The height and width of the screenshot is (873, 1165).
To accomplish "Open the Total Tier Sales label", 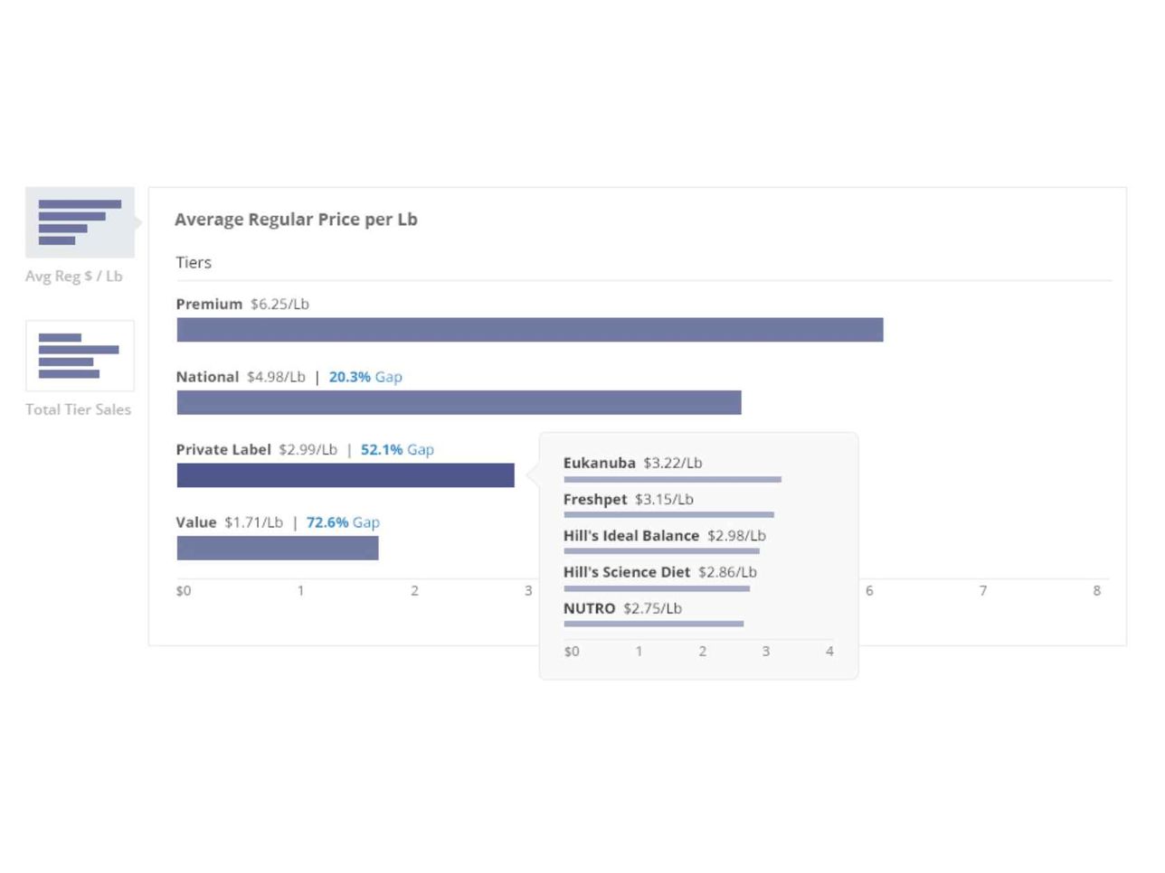I will (x=78, y=409).
